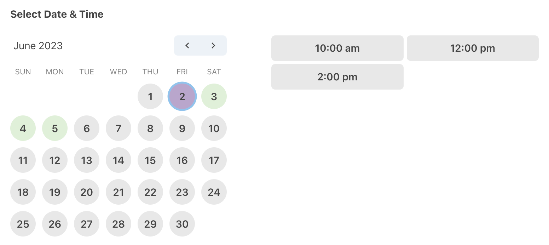The height and width of the screenshot is (245, 549).
Task: Select June 28 on calendar
Action: 119,224
